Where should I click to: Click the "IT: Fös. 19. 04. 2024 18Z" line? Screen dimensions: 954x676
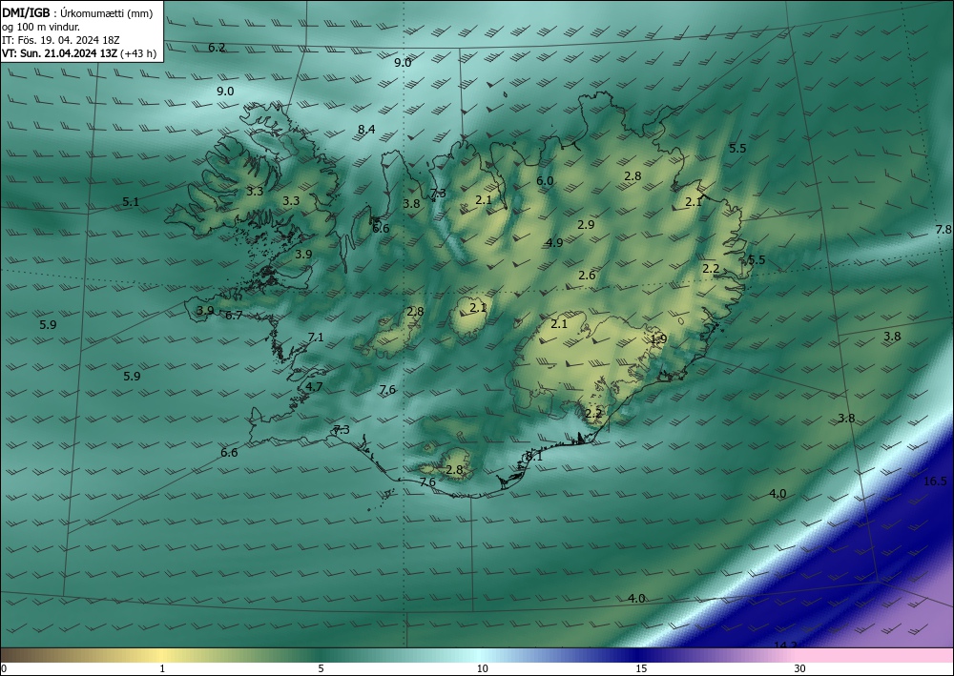tap(61, 40)
